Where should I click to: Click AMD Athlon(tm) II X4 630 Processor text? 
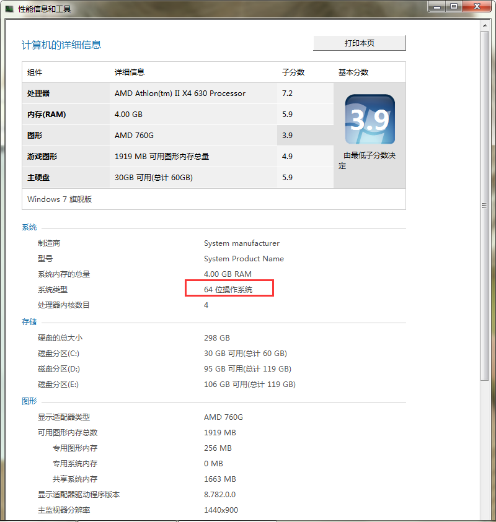click(x=180, y=94)
